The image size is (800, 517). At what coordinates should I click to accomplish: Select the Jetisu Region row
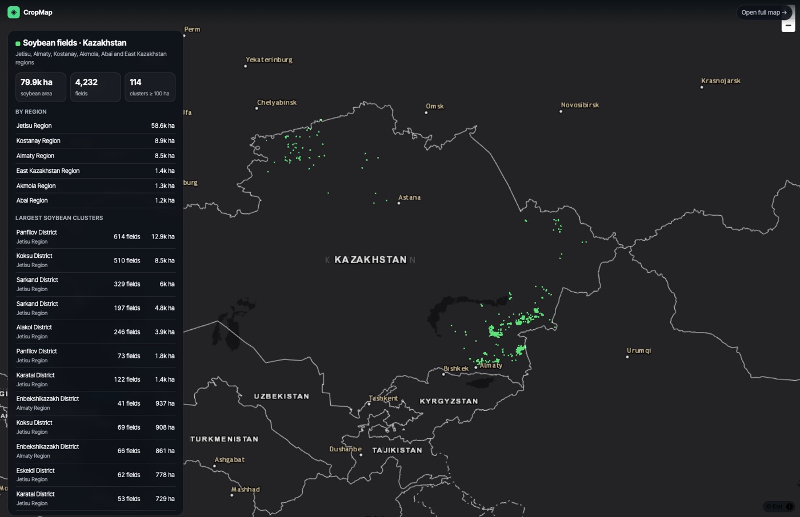coord(95,126)
